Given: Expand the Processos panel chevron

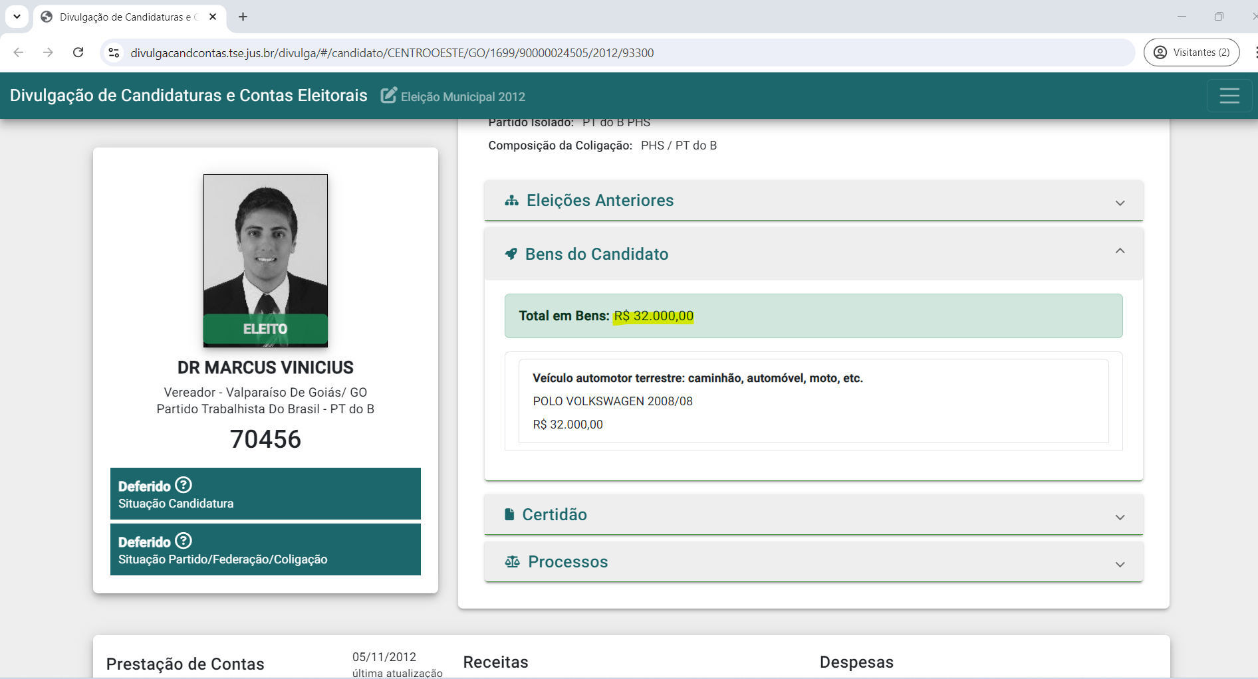Looking at the screenshot, I should [1120, 564].
